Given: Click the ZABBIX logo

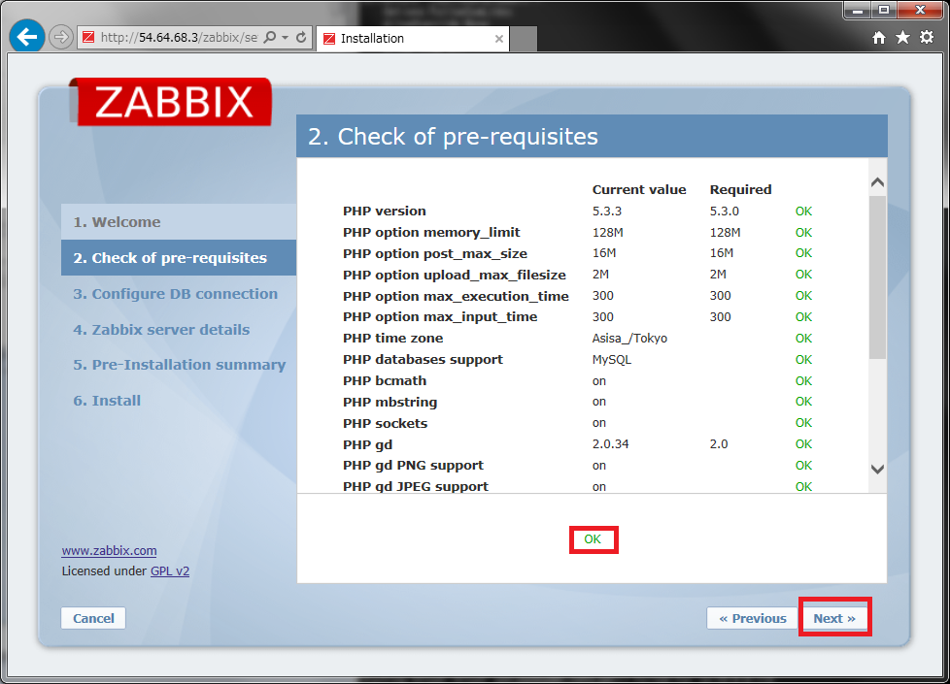Looking at the screenshot, I should click(170, 102).
